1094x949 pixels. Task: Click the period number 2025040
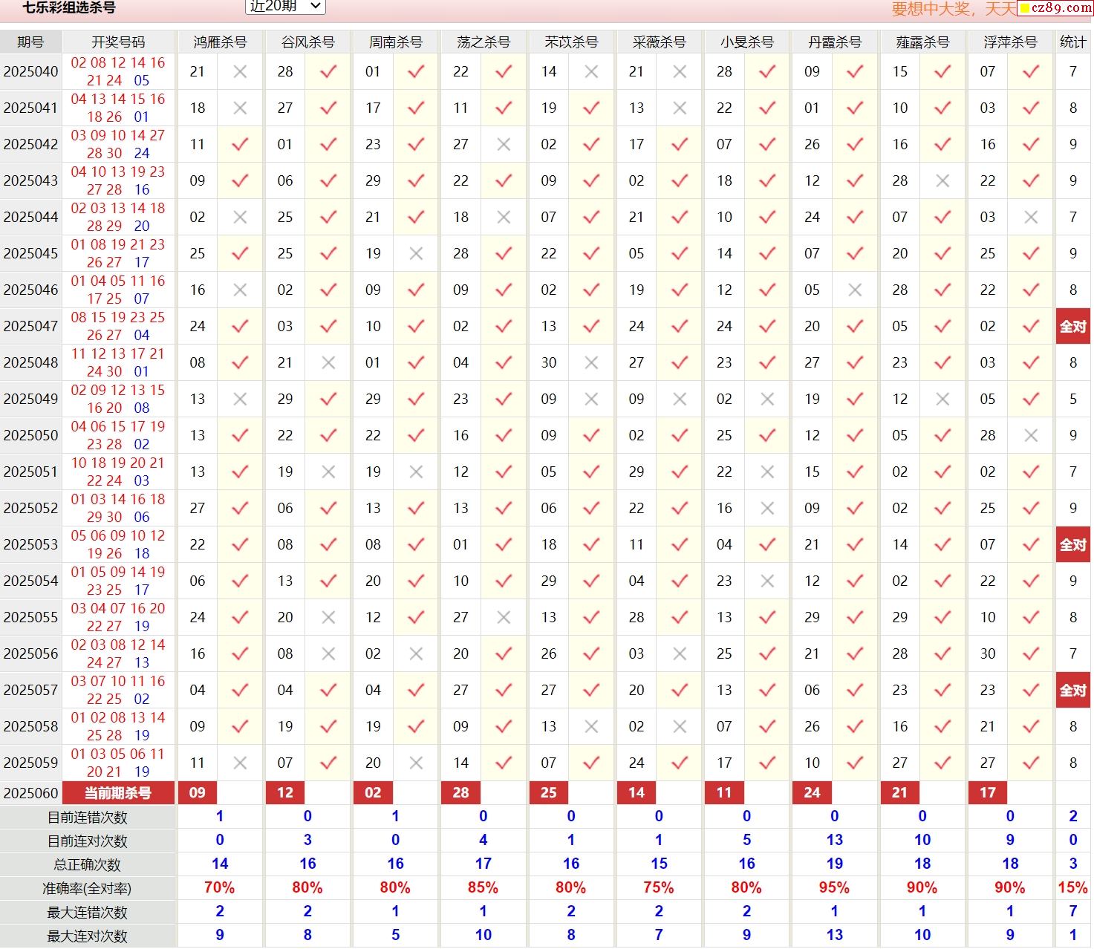pyautogui.click(x=30, y=72)
